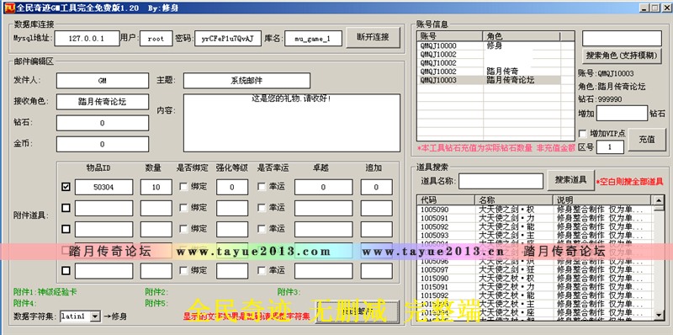
Task: Click the 数量 field showing 10
Action: pyautogui.click(x=156, y=187)
